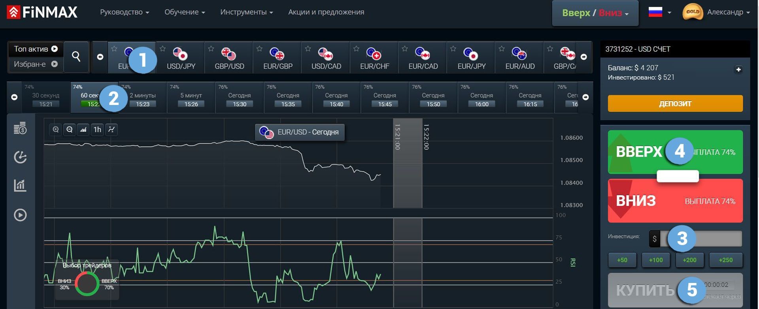The image size is (759, 309).
Task: Click the FiNMAX logo
Action: coord(42,12)
